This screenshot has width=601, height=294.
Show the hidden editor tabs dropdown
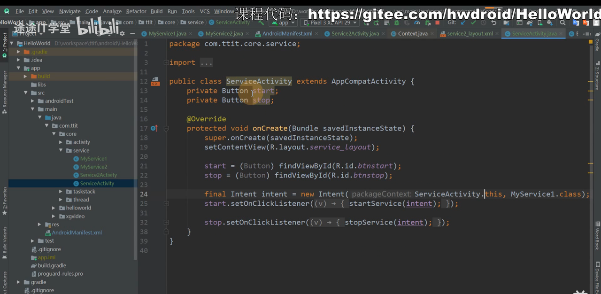click(x=586, y=34)
